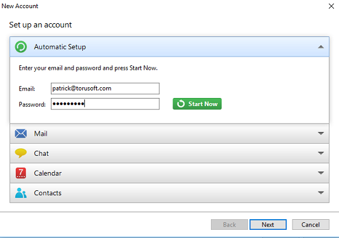The image size is (339, 238).
Task: Click the Next button
Action: pyautogui.click(x=268, y=225)
